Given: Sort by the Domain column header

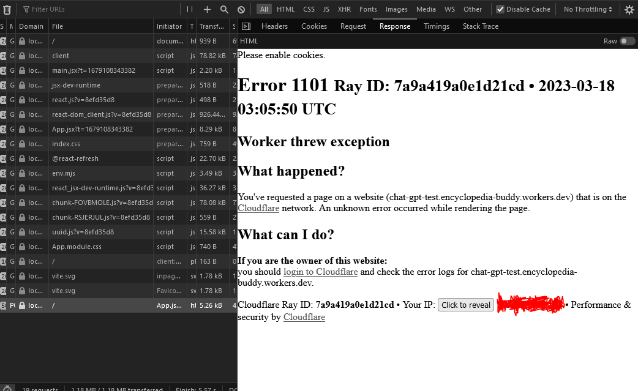Looking at the screenshot, I should click(32, 26).
